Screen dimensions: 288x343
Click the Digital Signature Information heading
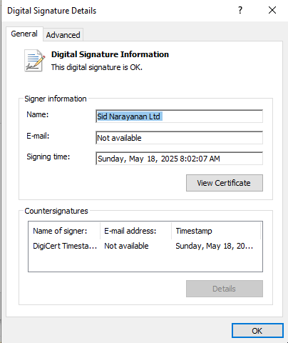[110, 54]
